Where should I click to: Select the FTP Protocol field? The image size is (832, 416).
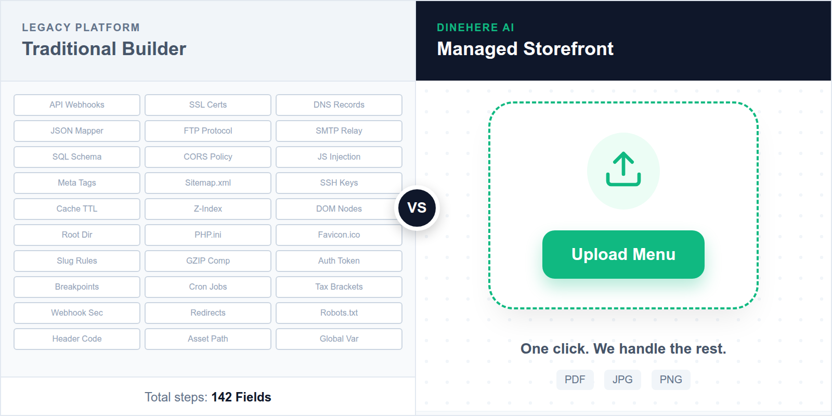[208, 131]
